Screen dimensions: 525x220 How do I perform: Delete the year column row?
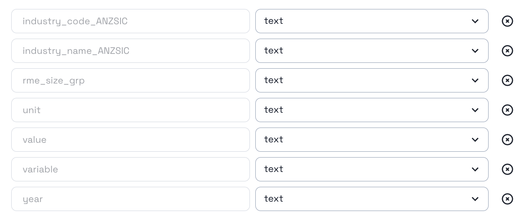507,199
